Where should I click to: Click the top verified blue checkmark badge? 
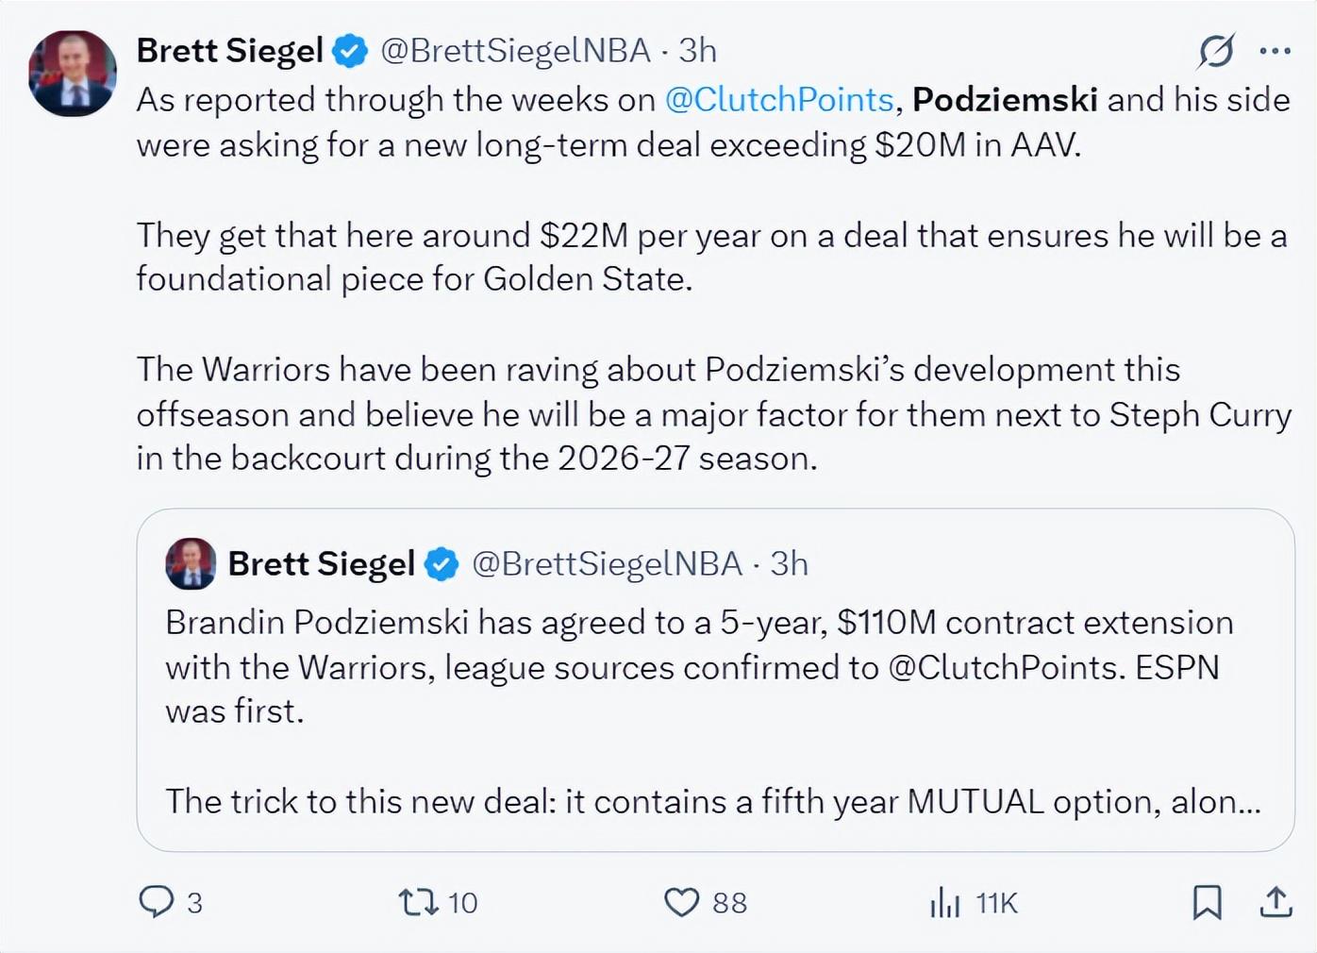point(351,51)
